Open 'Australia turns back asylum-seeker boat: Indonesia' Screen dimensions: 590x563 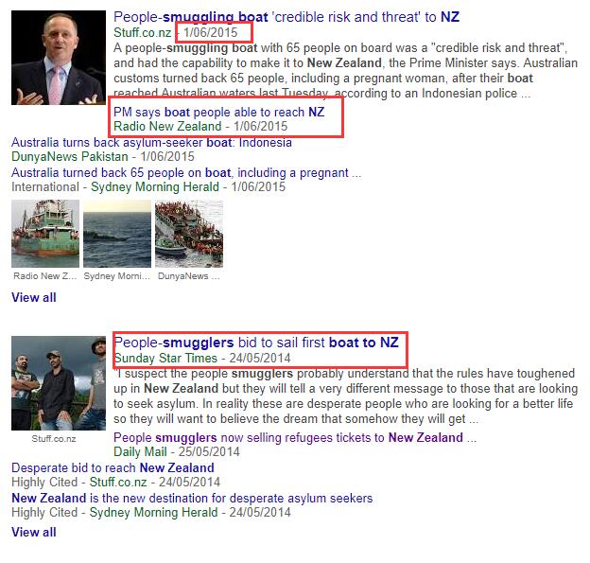[151, 142]
